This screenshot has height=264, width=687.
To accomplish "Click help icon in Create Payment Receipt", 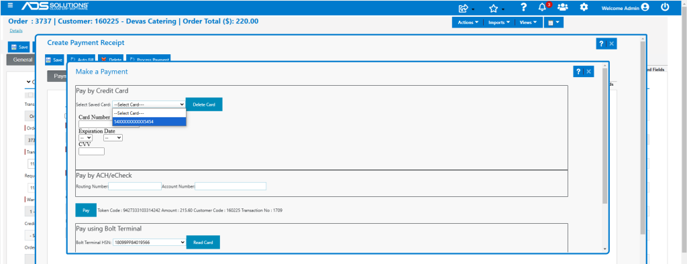I will point(600,44).
